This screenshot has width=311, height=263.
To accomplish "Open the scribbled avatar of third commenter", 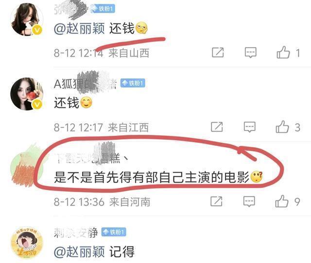I will (27, 168).
